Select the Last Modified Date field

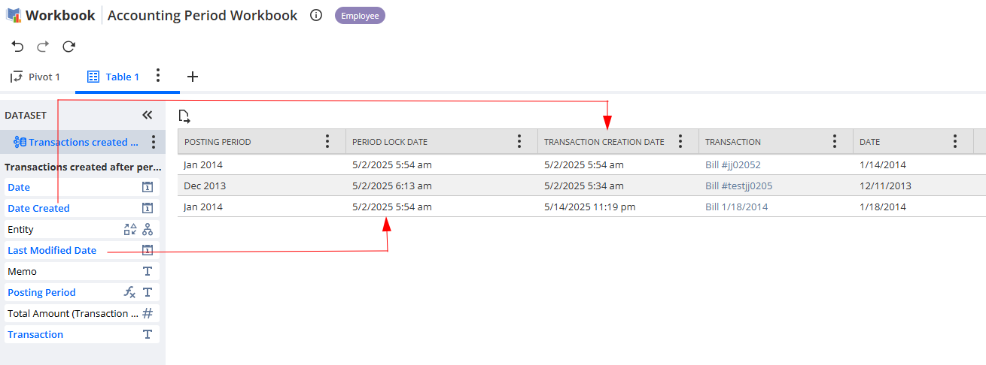pyautogui.click(x=52, y=250)
